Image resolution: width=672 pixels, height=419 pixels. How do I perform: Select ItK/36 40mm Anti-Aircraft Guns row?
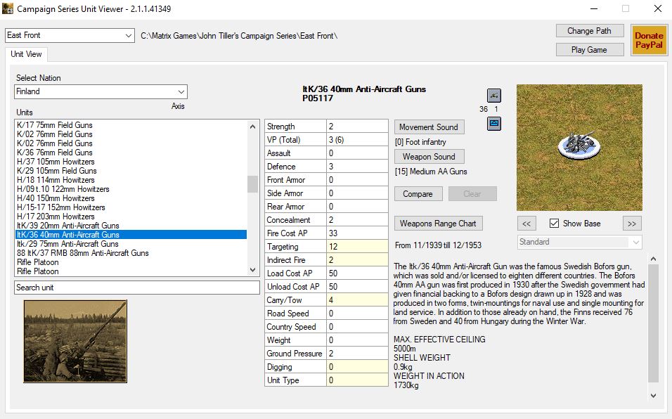click(x=131, y=235)
